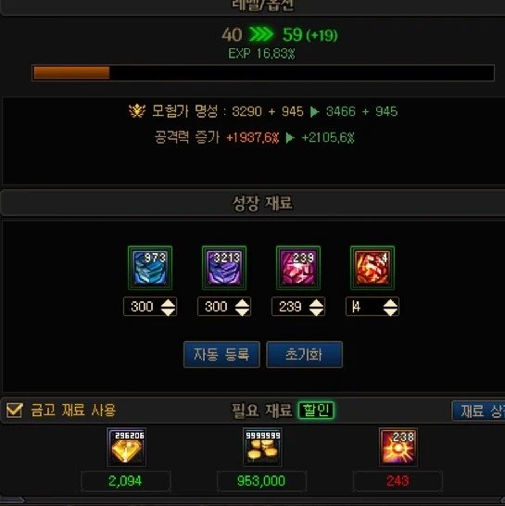Image resolution: width=505 pixels, height=506 pixels.
Task: Increase pink material quantity with up arrow
Action: 317,303
